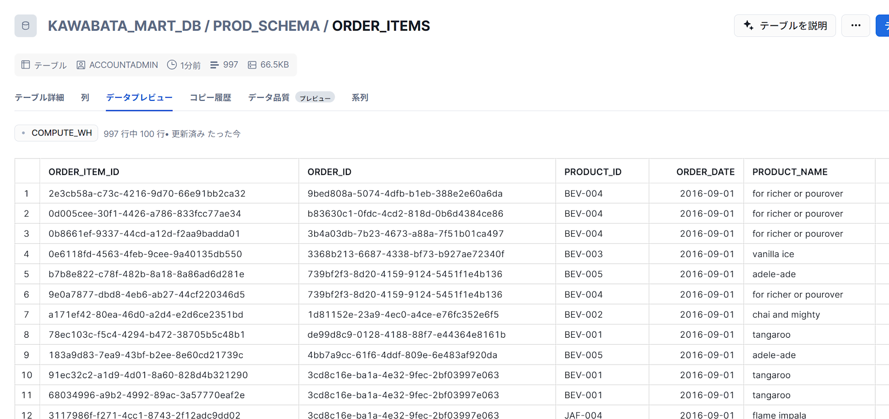Click the database icon beside the breadcrumb
889x419 pixels.
[25, 26]
